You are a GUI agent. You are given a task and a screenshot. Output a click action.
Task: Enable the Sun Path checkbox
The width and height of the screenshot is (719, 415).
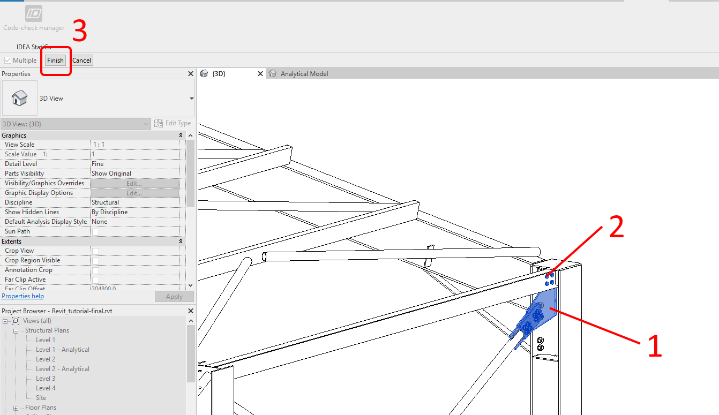[95, 232]
